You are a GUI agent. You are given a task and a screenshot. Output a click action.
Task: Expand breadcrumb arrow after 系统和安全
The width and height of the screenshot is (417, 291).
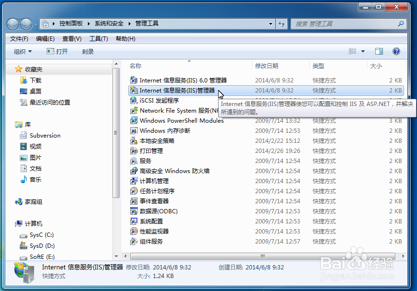[130, 23]
